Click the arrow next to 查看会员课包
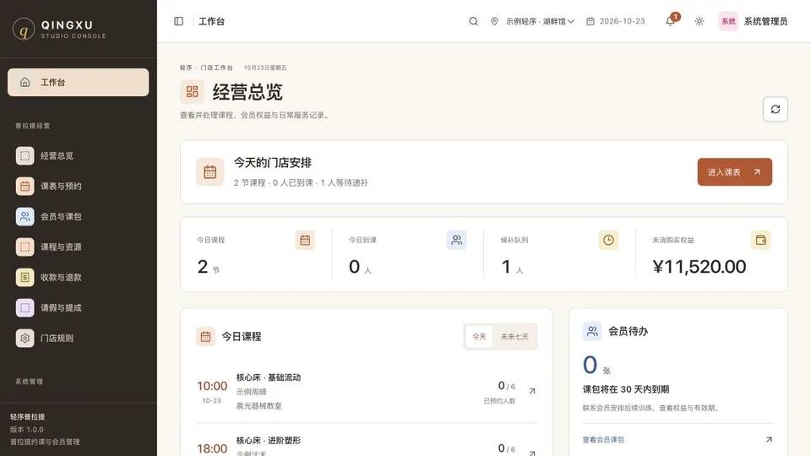 pos(769,439)
